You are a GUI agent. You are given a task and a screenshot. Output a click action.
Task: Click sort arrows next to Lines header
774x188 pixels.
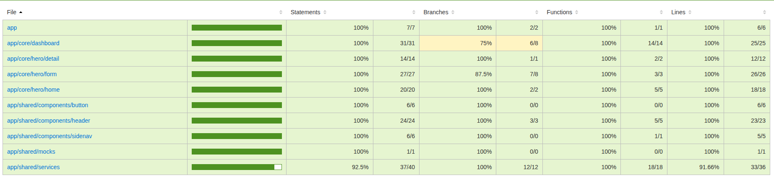coord(690,12)
